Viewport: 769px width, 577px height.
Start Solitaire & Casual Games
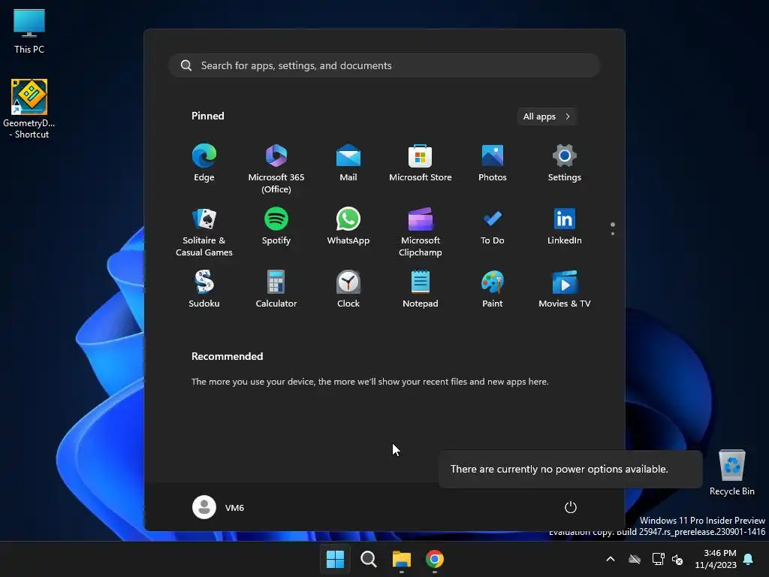pos(204,231)
